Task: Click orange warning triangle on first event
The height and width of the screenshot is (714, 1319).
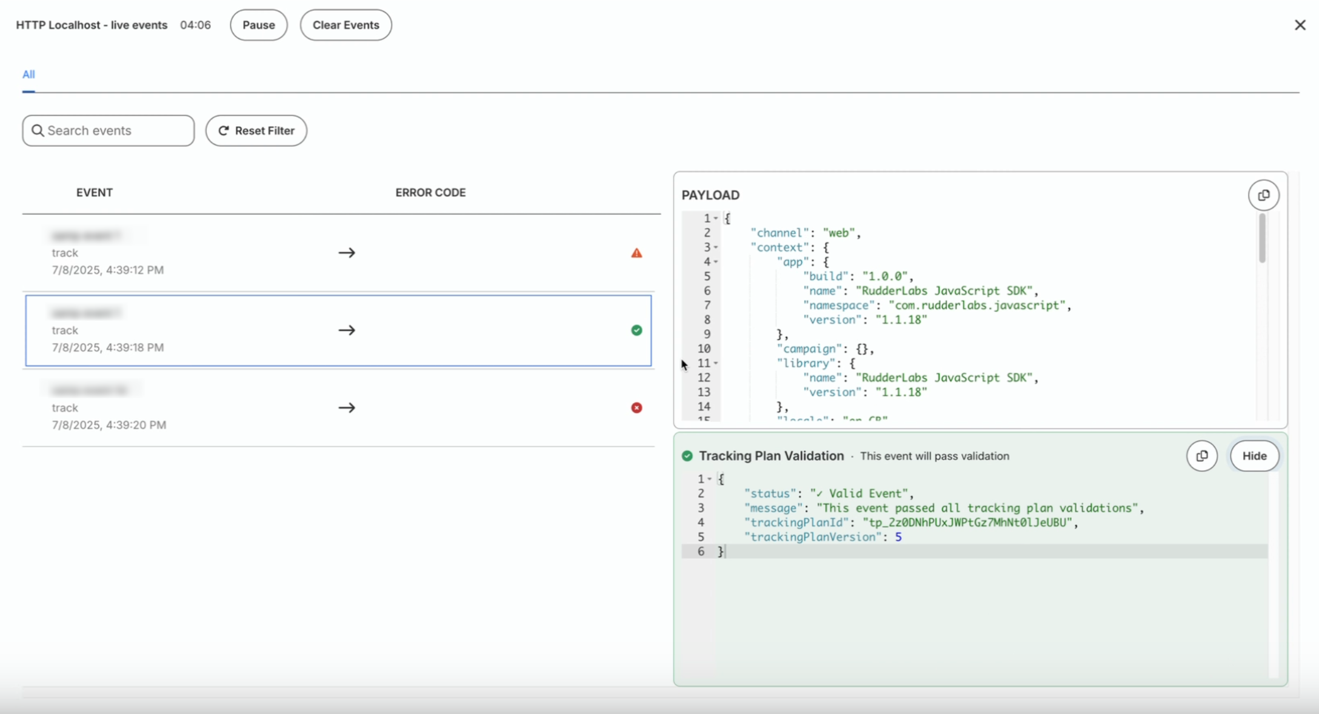Action: tap(636, 253)
